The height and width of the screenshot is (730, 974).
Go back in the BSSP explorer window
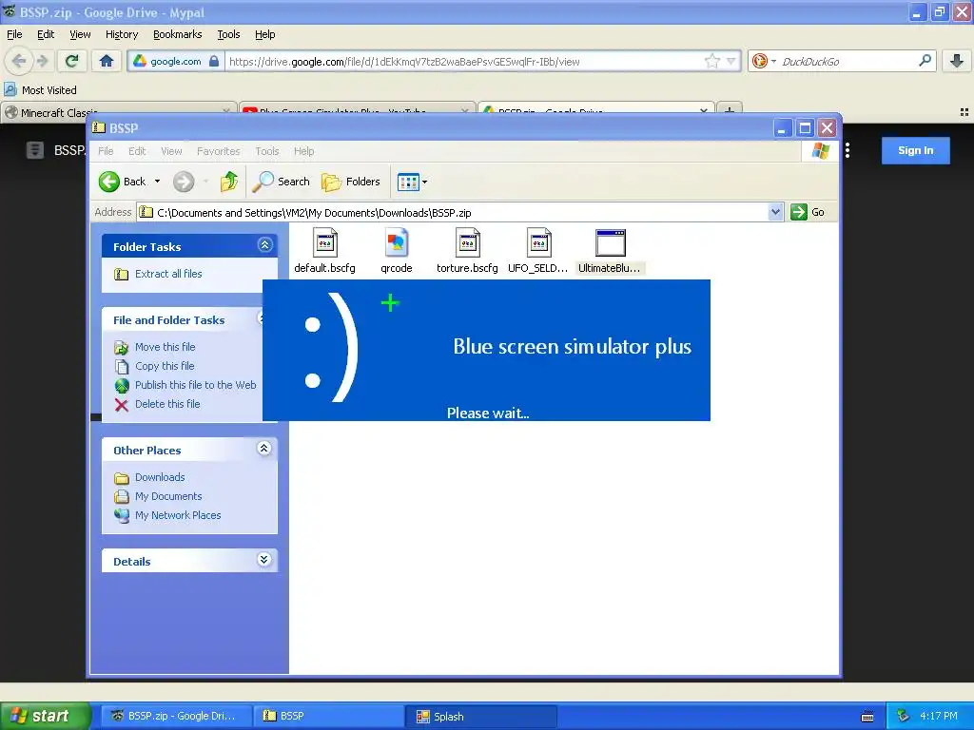coord(123,182)
